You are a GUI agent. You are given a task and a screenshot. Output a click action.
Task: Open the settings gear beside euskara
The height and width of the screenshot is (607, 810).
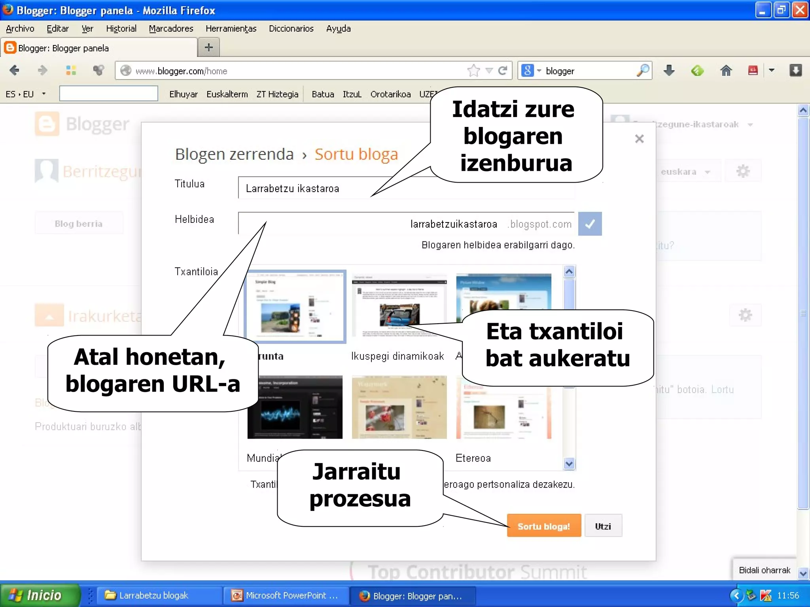[x=743, y=171]
